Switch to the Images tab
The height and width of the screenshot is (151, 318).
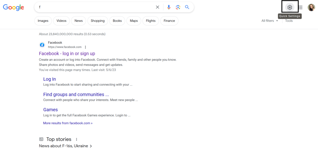pyautogui.click(x=43, y=21)
